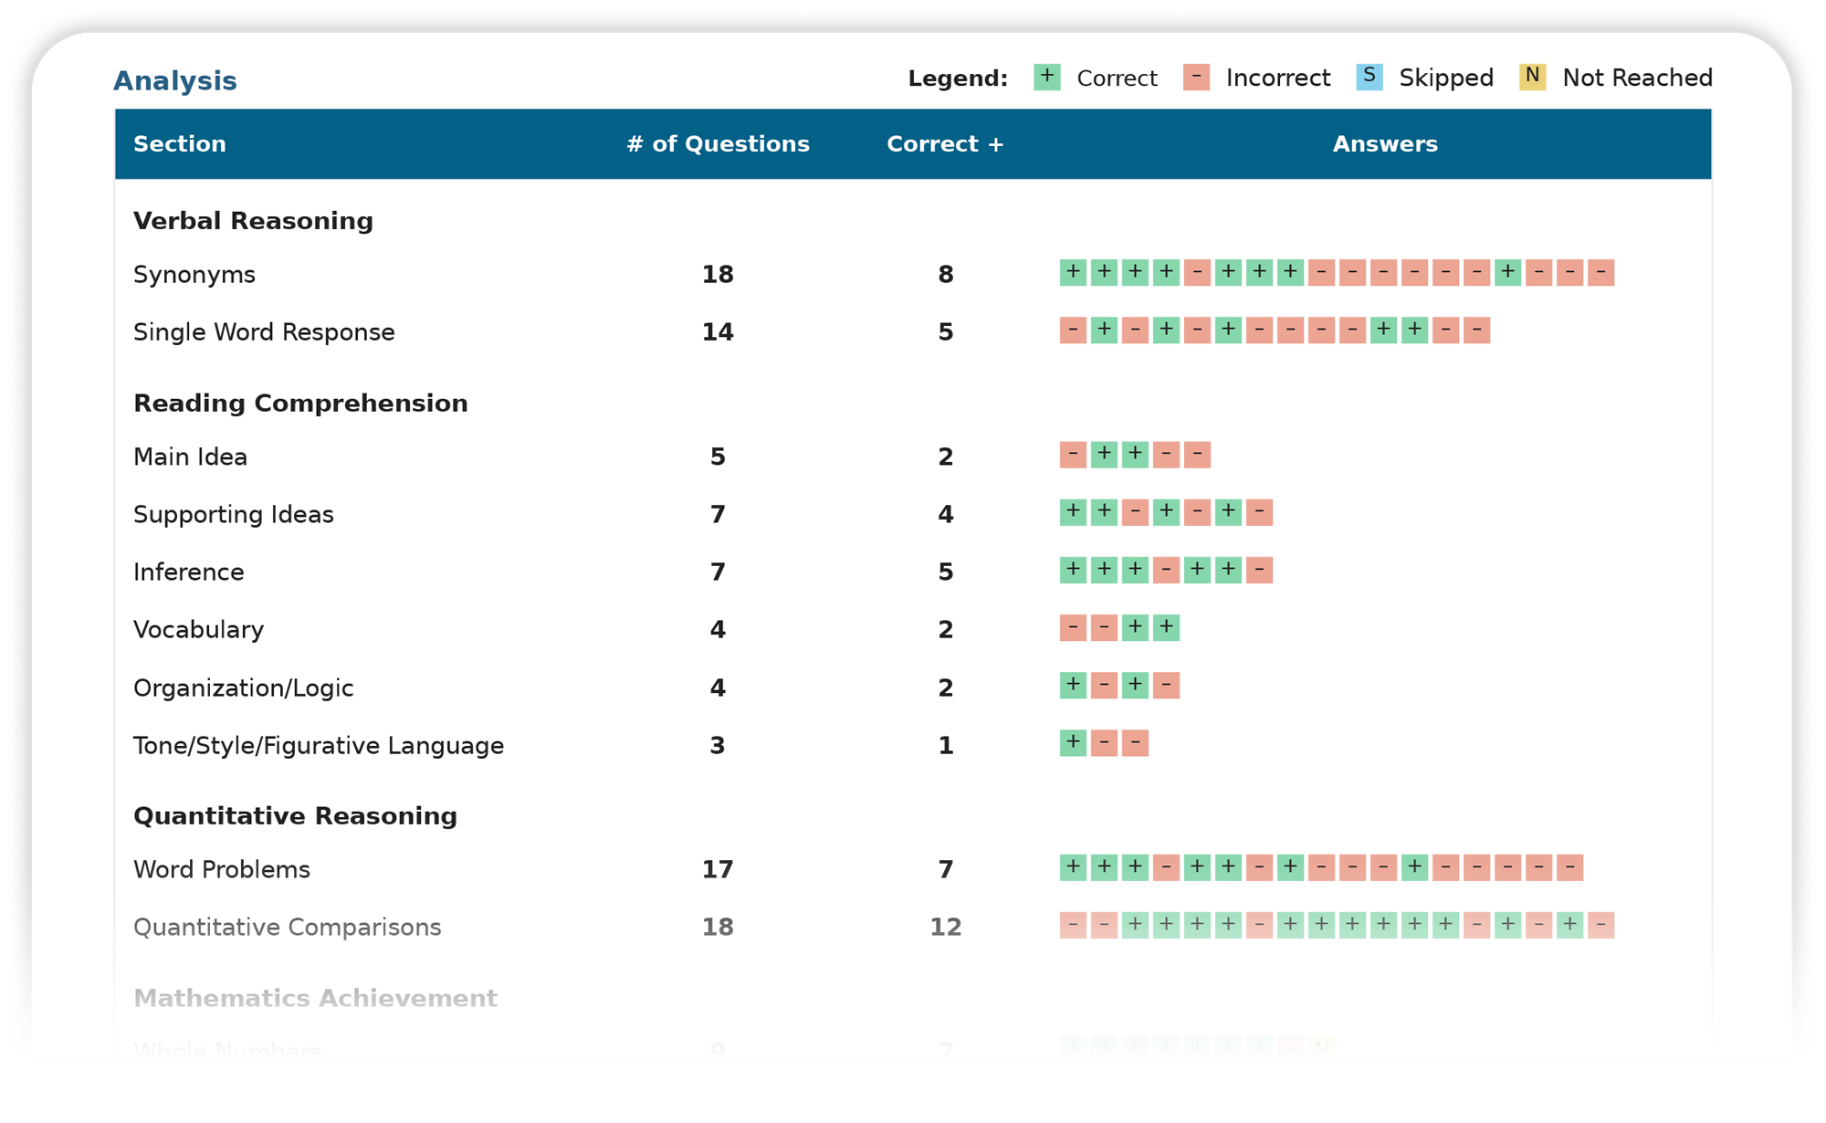Image resolution: width=1826 pixels, height=1123 pixels.
Task: Click question count 3 in Tone/Style row
Action: pos(718,746)
